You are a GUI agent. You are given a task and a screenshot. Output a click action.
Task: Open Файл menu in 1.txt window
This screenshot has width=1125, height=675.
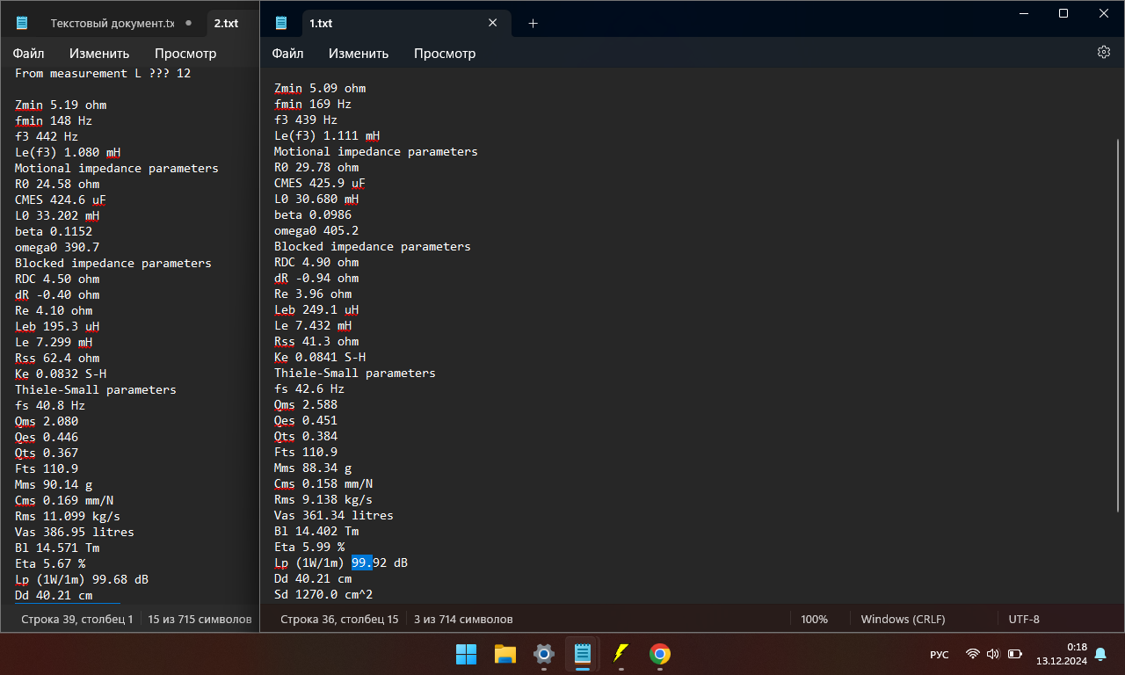[287, 53]
